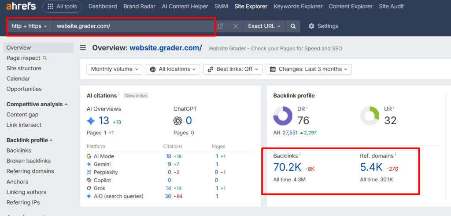The width and height of the screenshot is (451, 216).
Task: Go to Dashboard
Action: click(103, 6)
